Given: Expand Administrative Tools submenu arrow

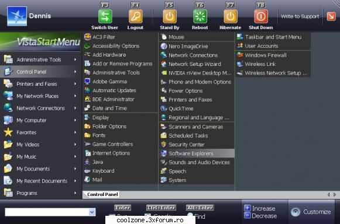Looking at the screenshot, I should (x=75, y=60).
